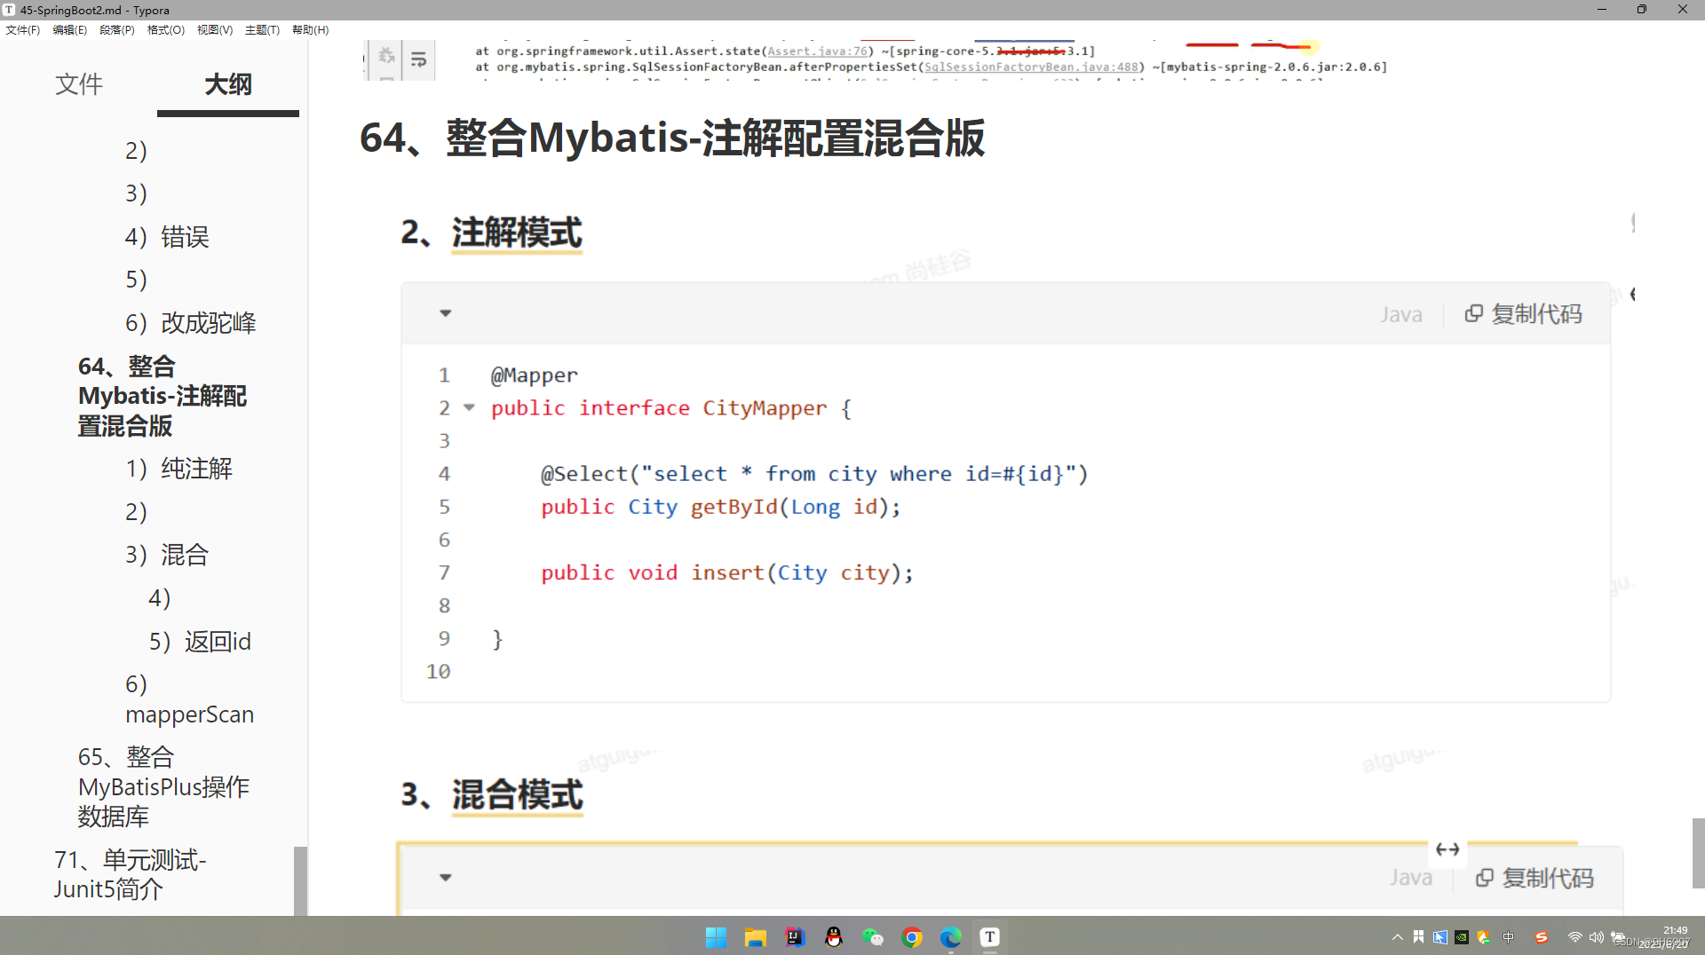Image resolution: width=1705 pixels, height=955 pixels.
Task: Click the NVIDIA tray icon
Action: (1462, 937)
